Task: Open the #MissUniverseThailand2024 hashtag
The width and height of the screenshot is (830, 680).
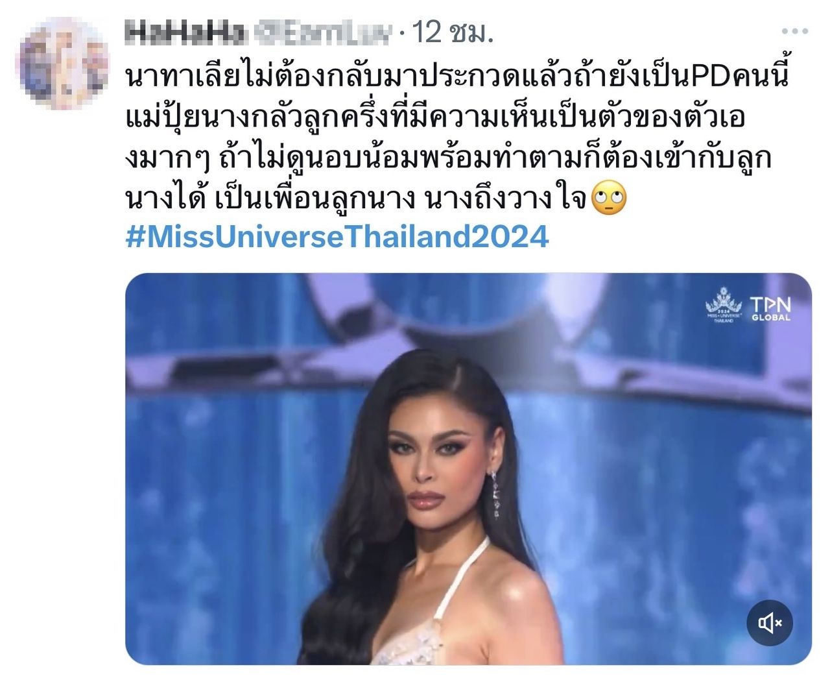Action: click(337, 237)
